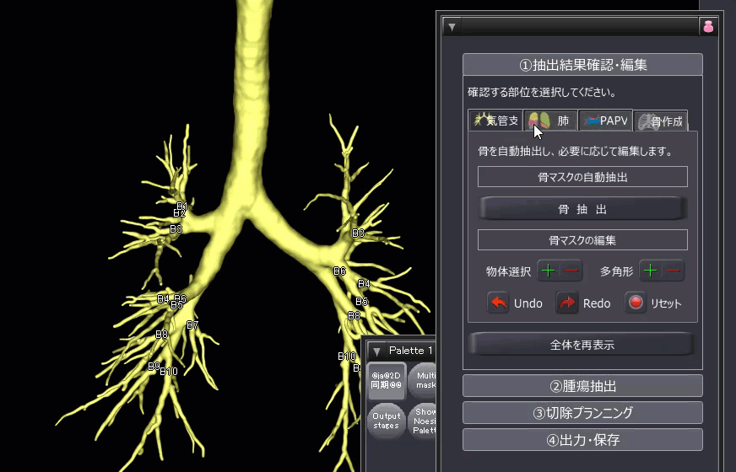Image resolution: width=736 pixels, height=472 pixels.
Task: Open the 肺 lung tab
Action: (x=551, y=121)
